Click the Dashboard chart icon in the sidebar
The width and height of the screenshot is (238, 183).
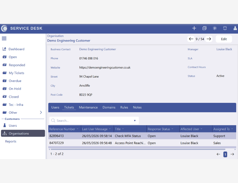[5, 49]
